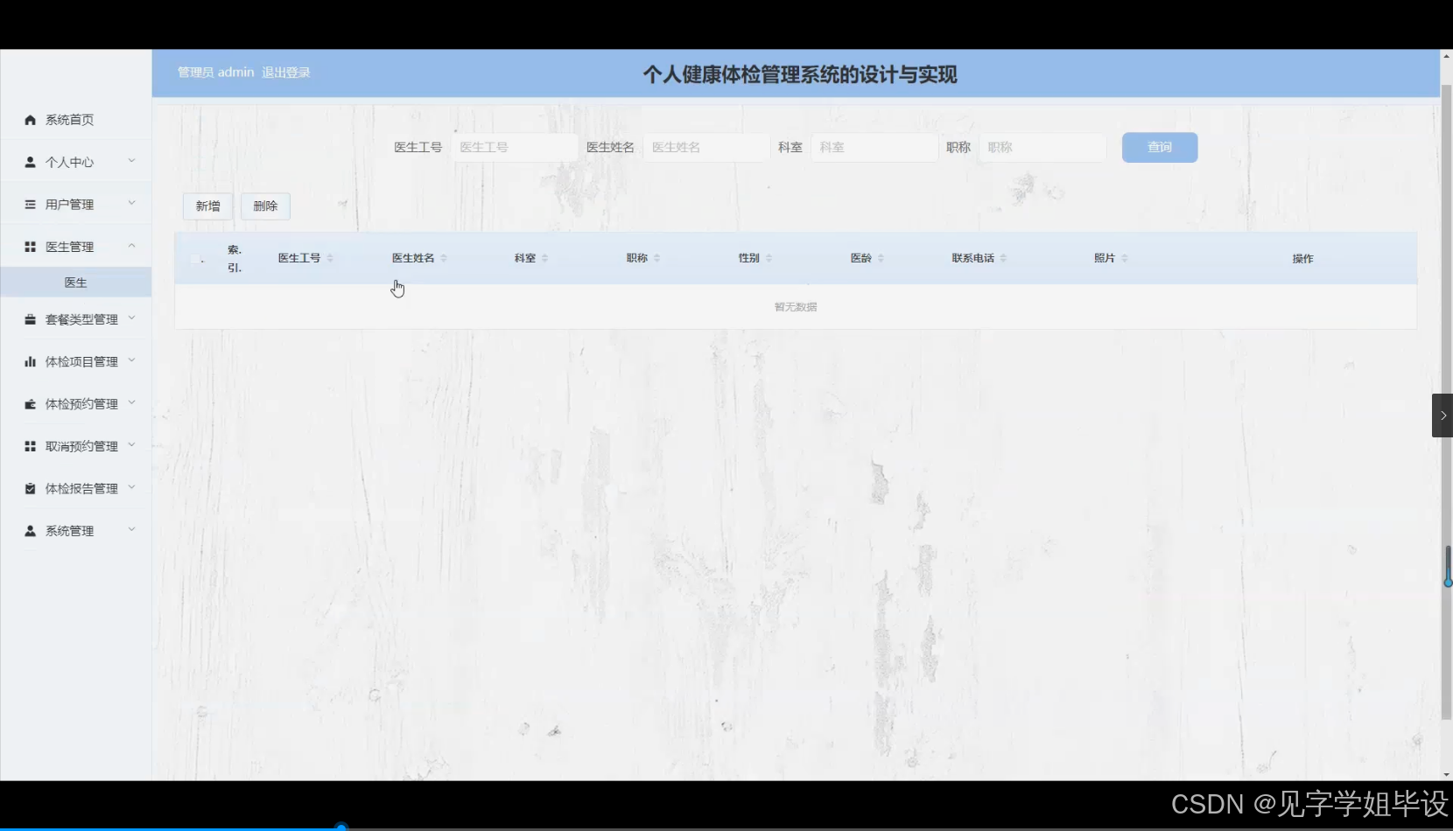The height and width of the screenshot is (831, 1453).
Task: Open the 医生 submenu item
Action: point(75,282)
